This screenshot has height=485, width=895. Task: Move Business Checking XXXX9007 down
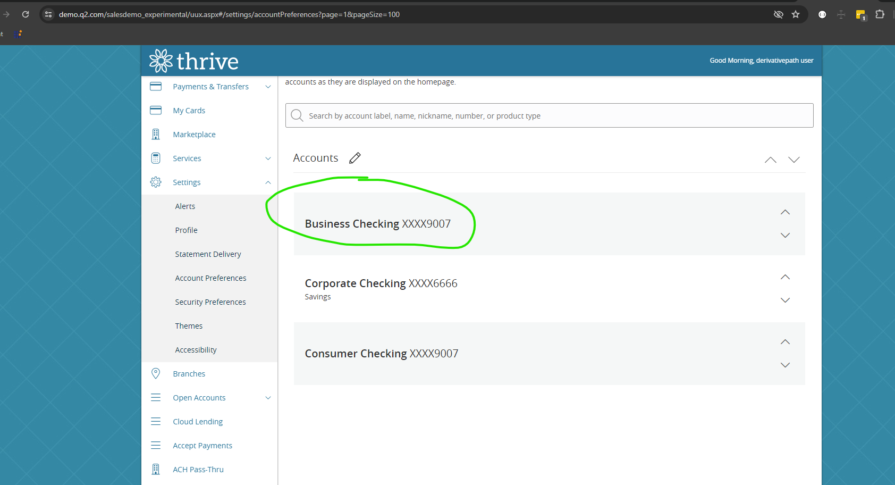[785, 235]
